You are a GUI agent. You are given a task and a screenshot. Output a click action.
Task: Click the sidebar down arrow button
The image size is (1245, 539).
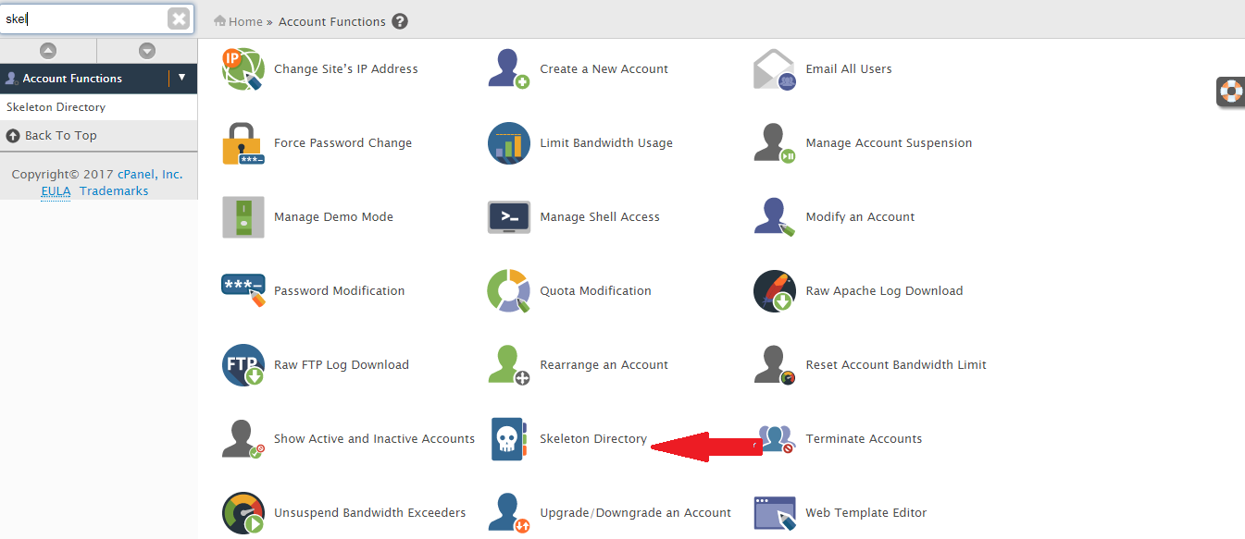[147, 51]
